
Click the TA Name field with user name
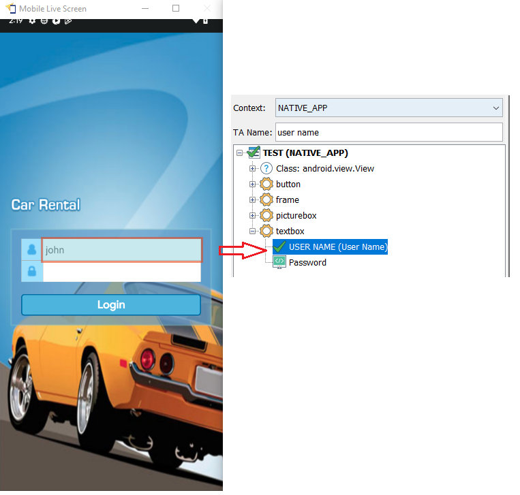pos(388,132)
